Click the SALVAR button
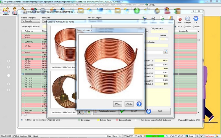This screenshot has width=221, height=138. (132, 111)
